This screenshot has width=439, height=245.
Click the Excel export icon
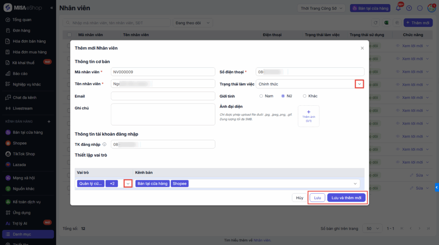[x=386, y=23]
